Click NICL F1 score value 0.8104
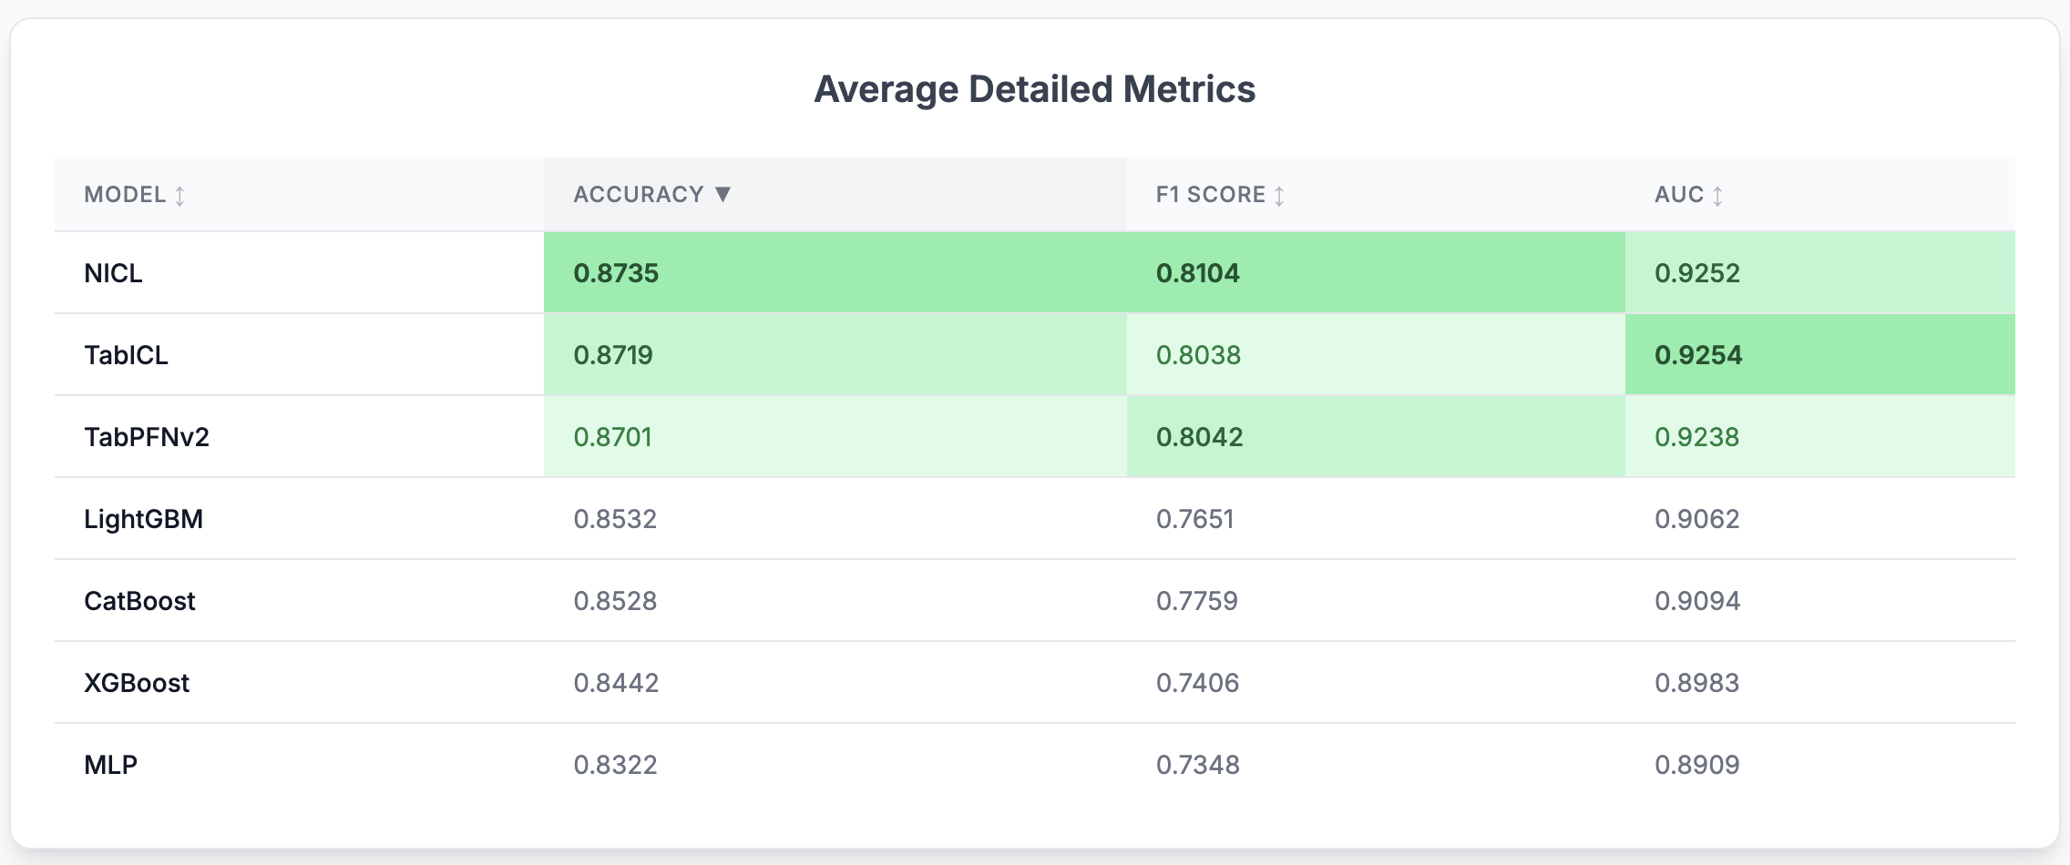Viewport: 2070px width, 865px height. [x=1198, y=273]
